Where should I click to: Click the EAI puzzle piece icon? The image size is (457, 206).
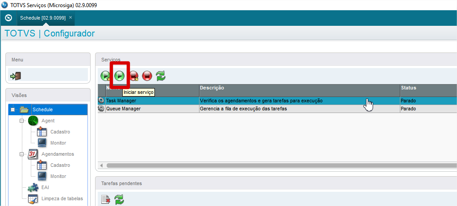click(33, 187)
